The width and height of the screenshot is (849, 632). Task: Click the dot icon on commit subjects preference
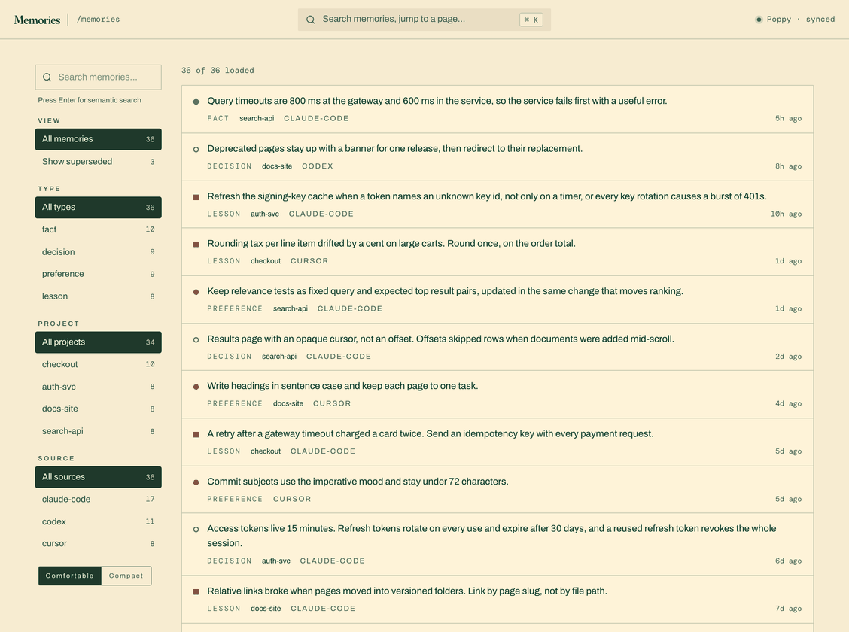click(x=196, y=482)
